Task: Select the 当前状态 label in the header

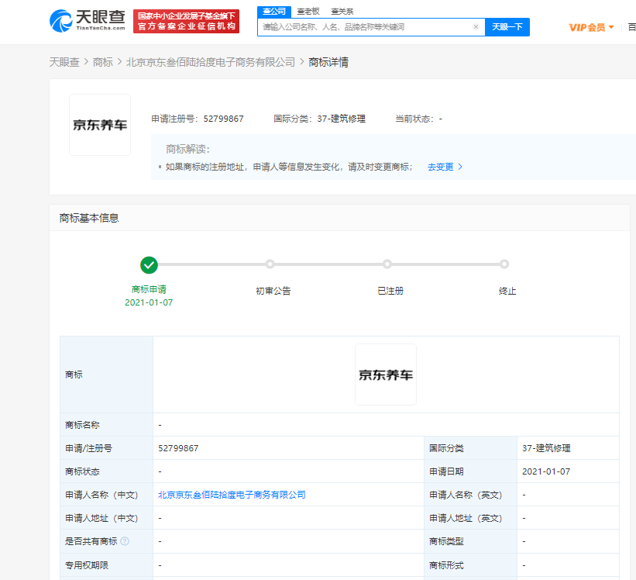Action: click(414, 119)
